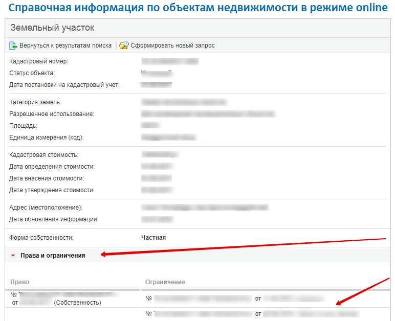Click the new request folder-magnifier icon

124,45
